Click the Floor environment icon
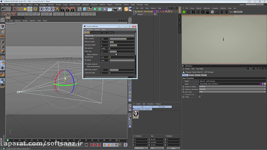267x150 pixels. click(x=110, y=9)
